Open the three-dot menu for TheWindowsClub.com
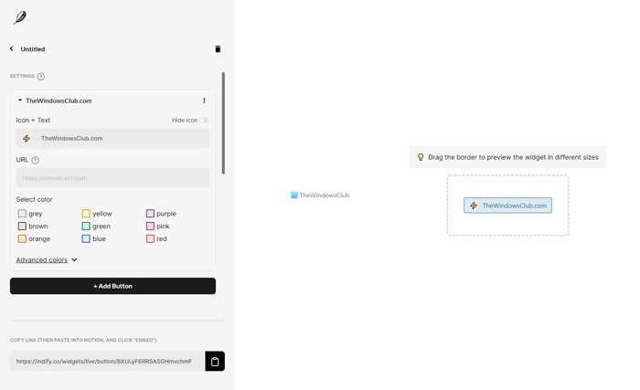640x390 pixels. (204, 100)
